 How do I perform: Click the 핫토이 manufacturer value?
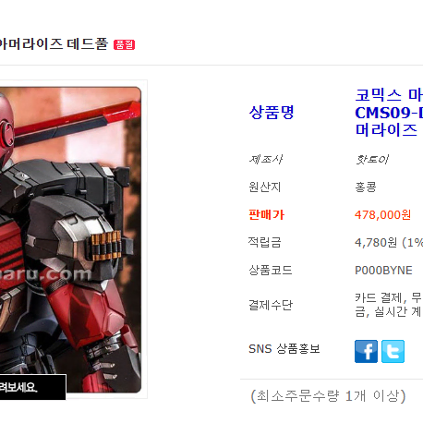(x=372, y=159)
